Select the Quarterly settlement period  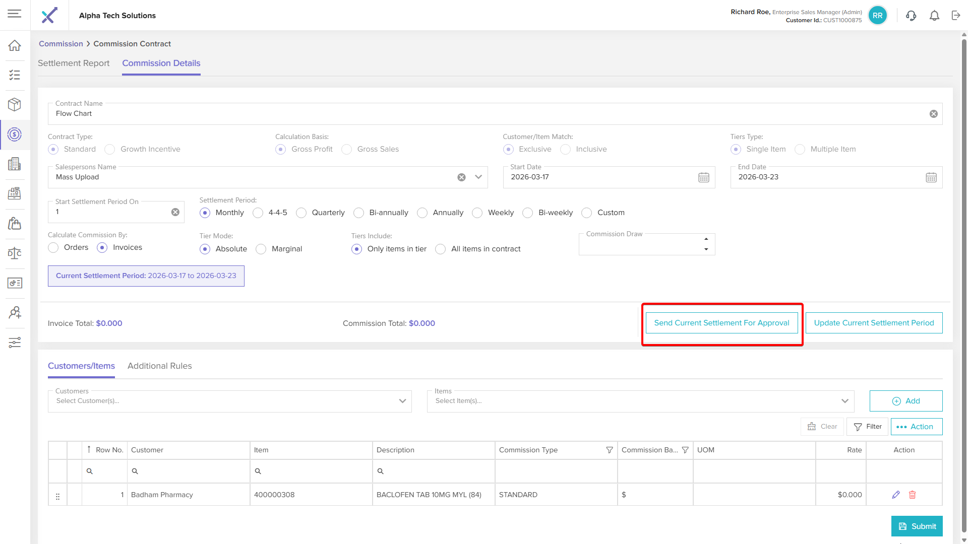[301, 213]
